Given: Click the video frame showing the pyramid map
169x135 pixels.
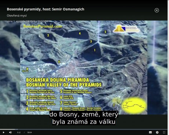Looking at the screenshot, I should point(84,67).
